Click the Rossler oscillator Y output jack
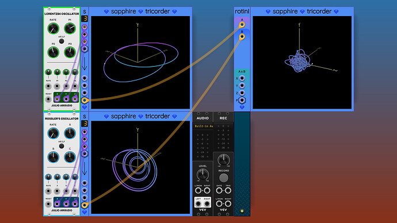The height and width of the screenshot is (223, 397). [66, 204]
